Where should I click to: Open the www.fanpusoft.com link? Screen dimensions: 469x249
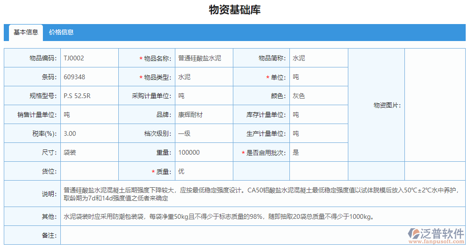(x=436, y=241)
